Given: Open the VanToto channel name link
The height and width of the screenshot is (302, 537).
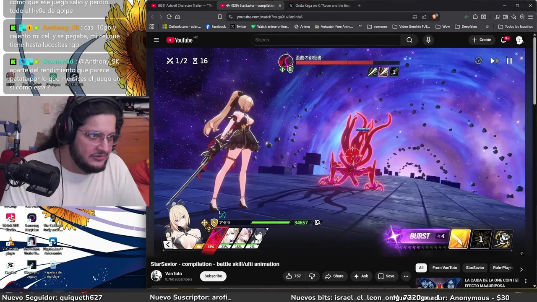Looking at the screenshot, I should click(174, 273).
